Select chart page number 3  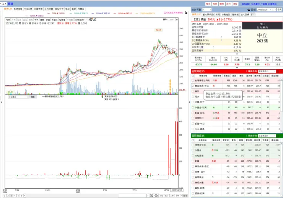(11, 196)
